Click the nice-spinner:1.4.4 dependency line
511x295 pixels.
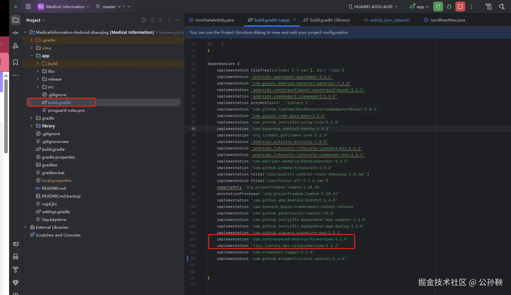coord(282,259)
